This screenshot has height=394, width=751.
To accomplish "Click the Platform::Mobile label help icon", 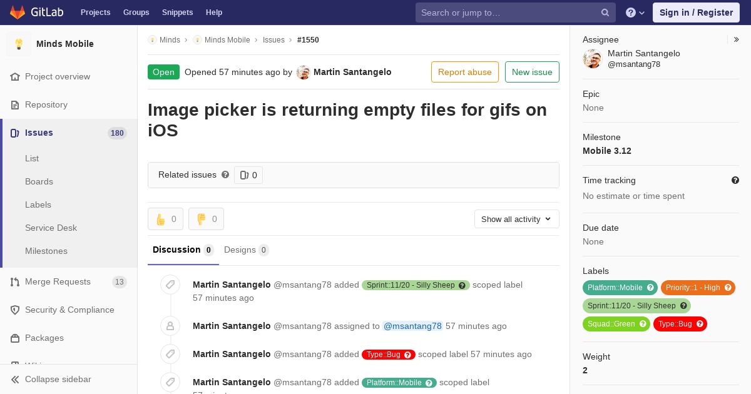I will pyautogui.click(x=650, y=288).
